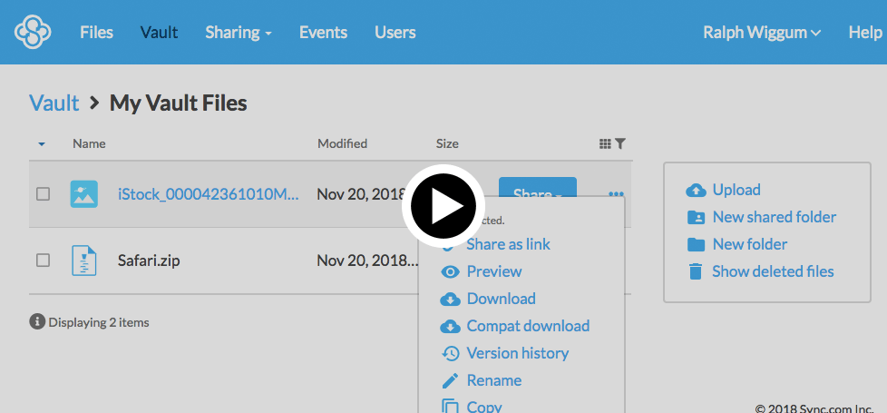The width and height of the screenshot is (887, 413).
Task: Select Compat download in the menu
Action: click(x=527, y=326)
